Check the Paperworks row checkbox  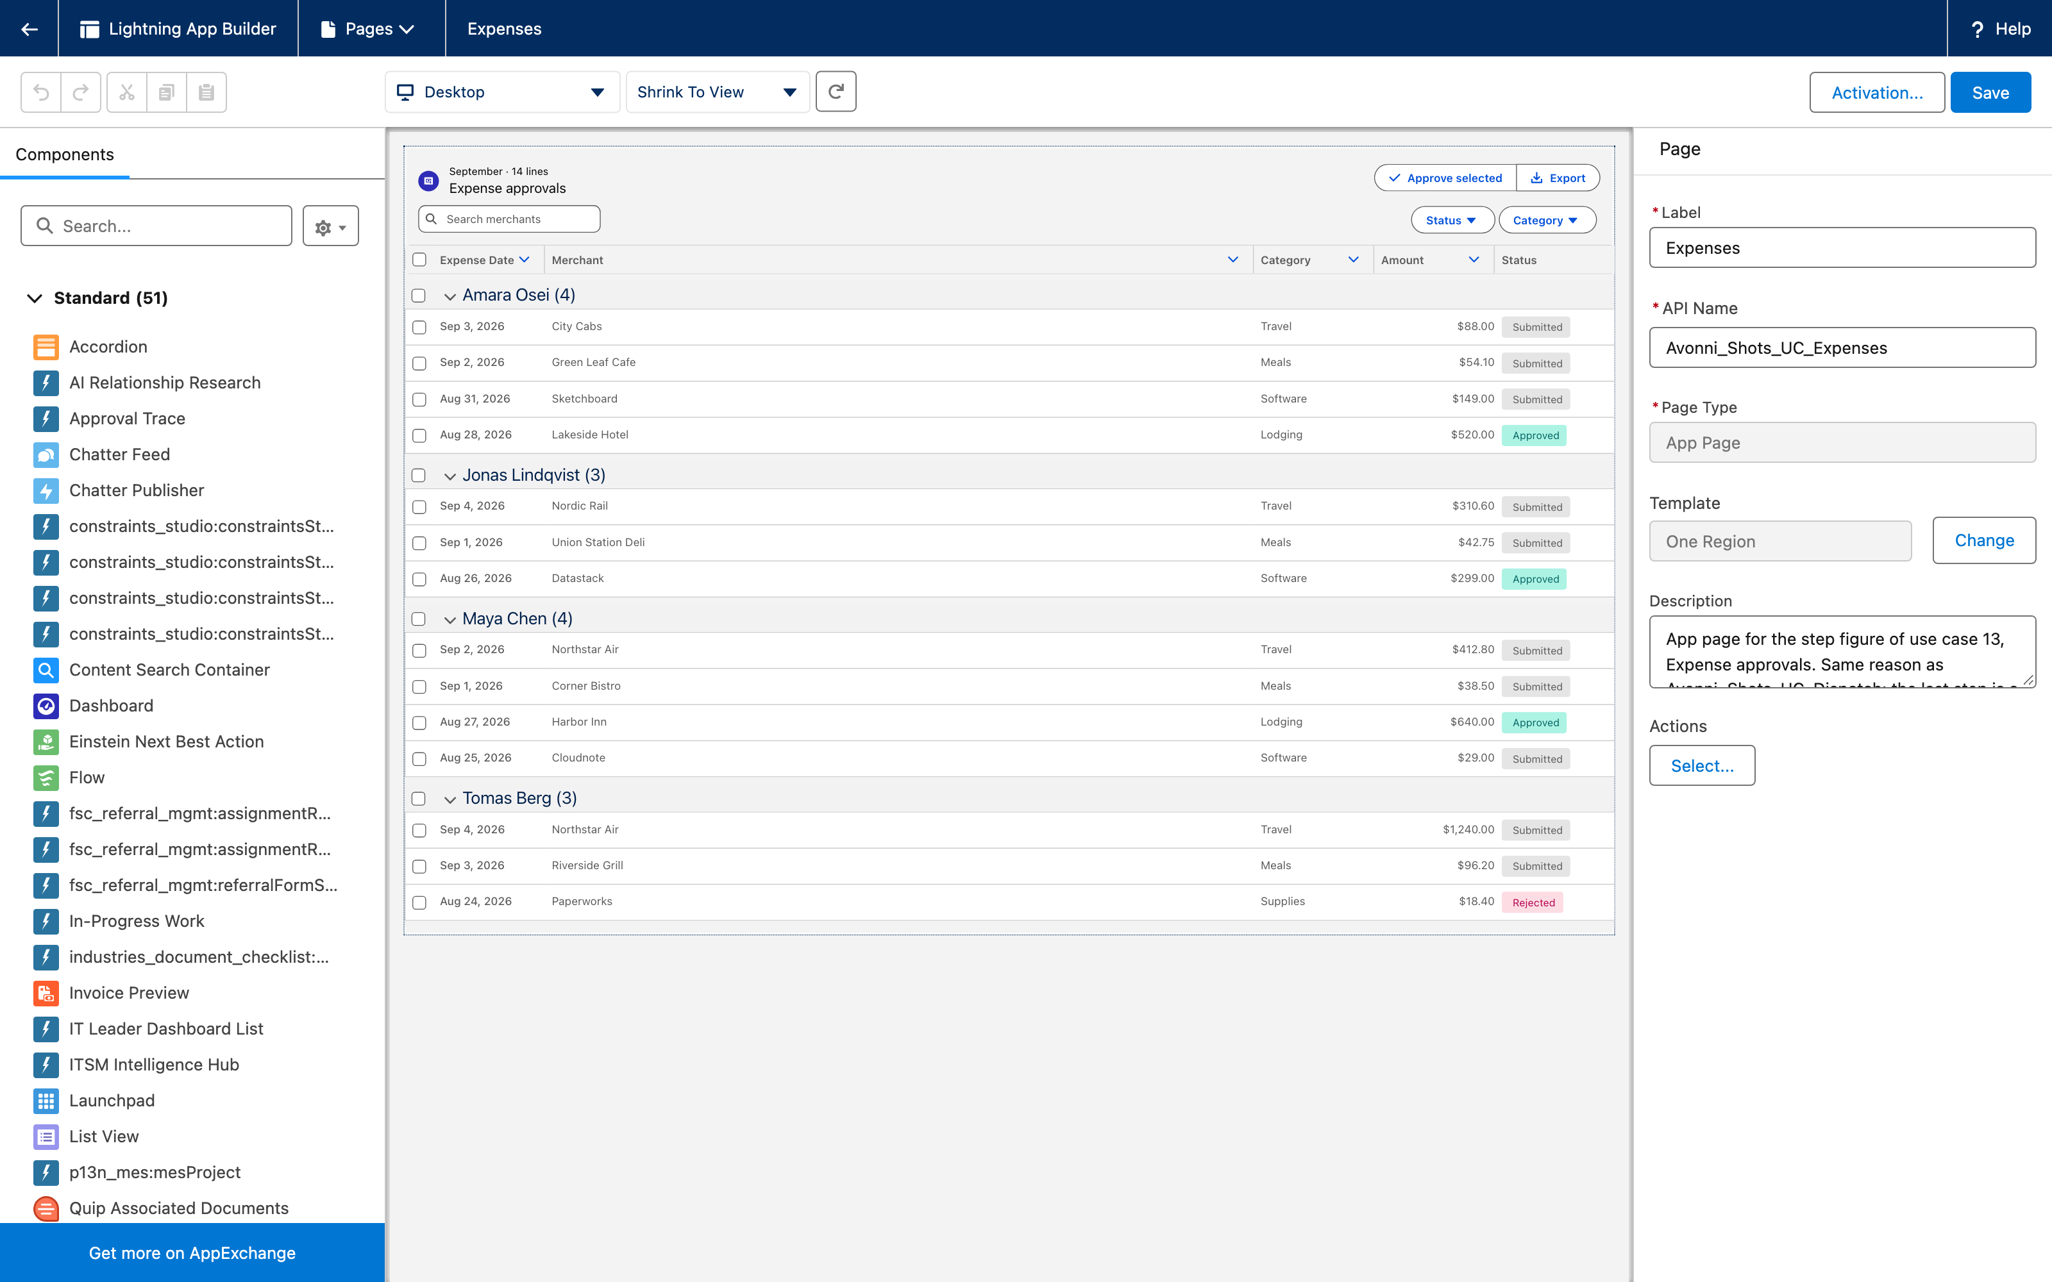tap(419, 902)
